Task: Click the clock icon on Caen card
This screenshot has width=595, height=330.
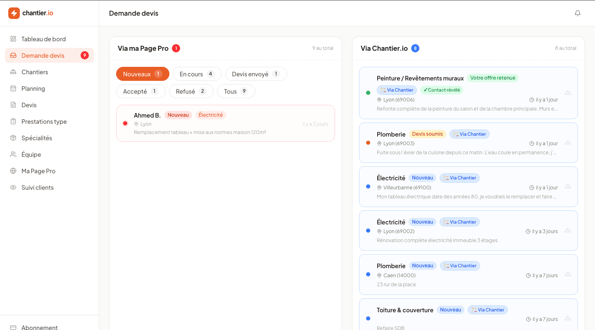Action: [x=528, y=275]
